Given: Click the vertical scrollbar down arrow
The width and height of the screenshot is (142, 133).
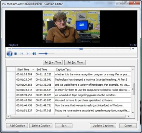Looking at the screenshot, I should (x=133, y=112).
